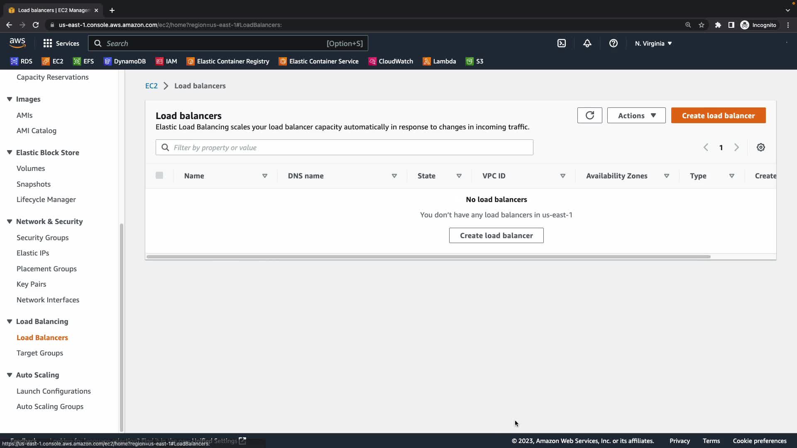Viewport: 797px width, 448px height.
Task: Open the notifications bell
Action: tap(587, 43)
